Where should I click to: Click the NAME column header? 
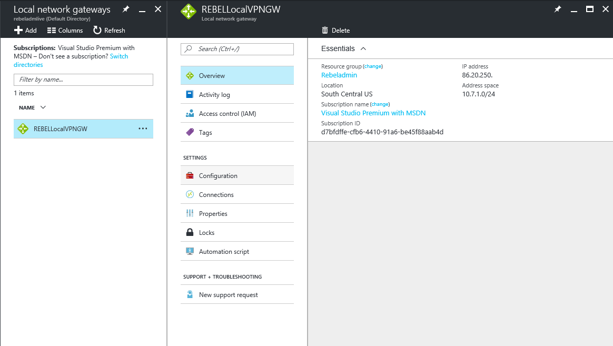click(27, 107)
